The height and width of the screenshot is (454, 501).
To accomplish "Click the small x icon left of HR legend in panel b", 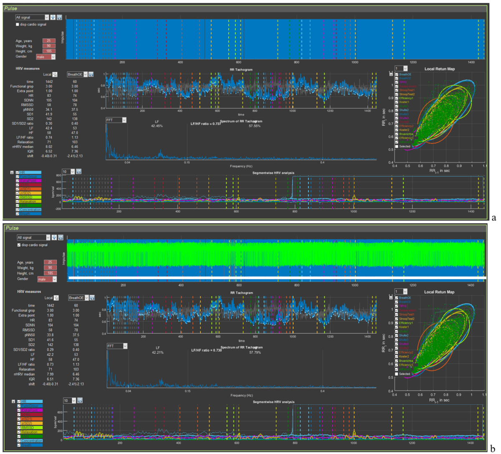I will (x=13, y=401).
